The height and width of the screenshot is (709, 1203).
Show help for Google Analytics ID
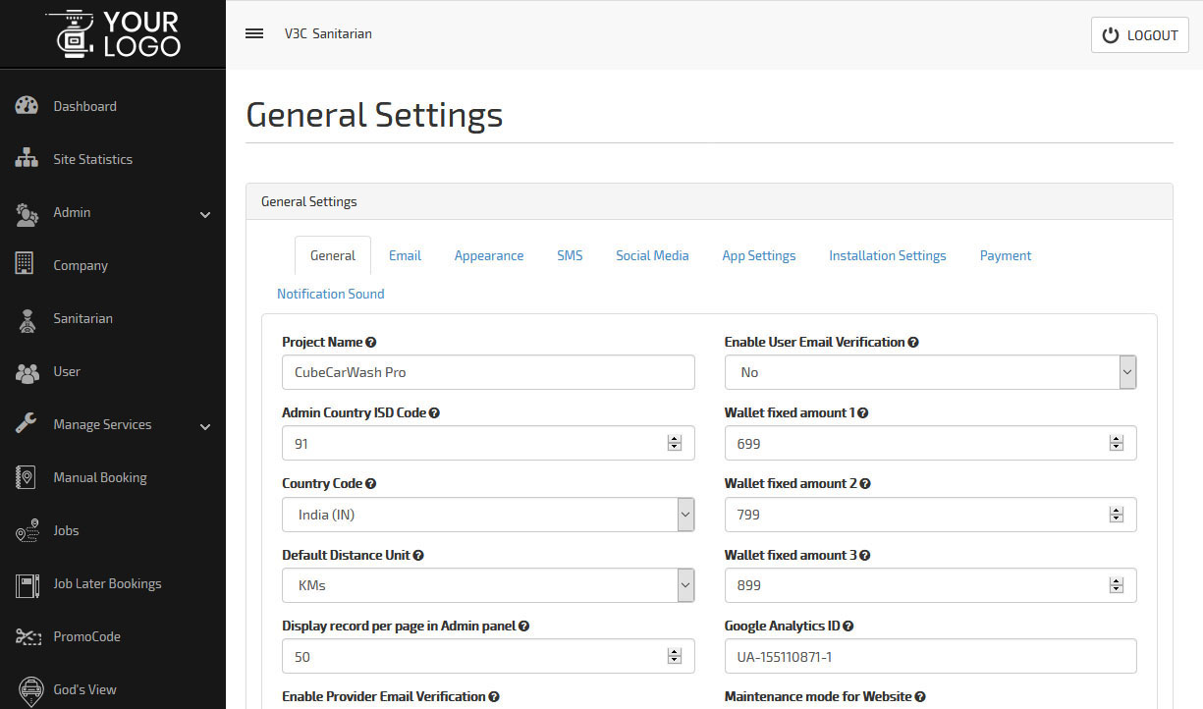[x=848, y=627]
